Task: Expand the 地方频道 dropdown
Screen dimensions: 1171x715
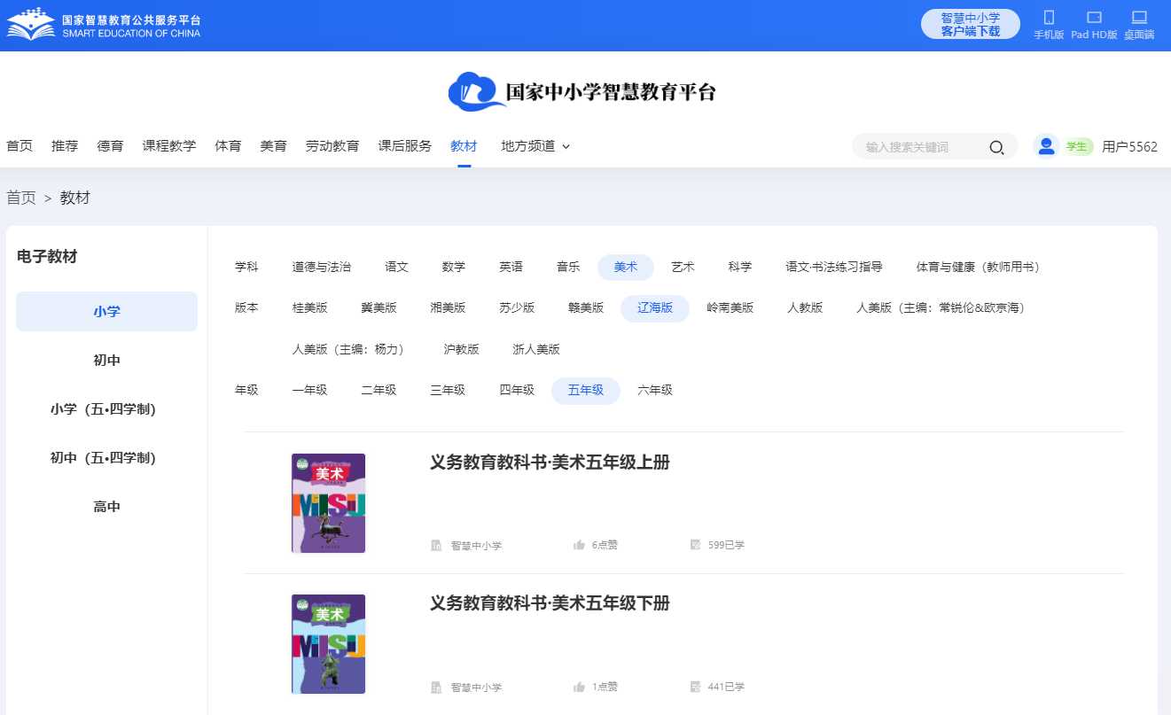Action: click(x=535, y=146)
